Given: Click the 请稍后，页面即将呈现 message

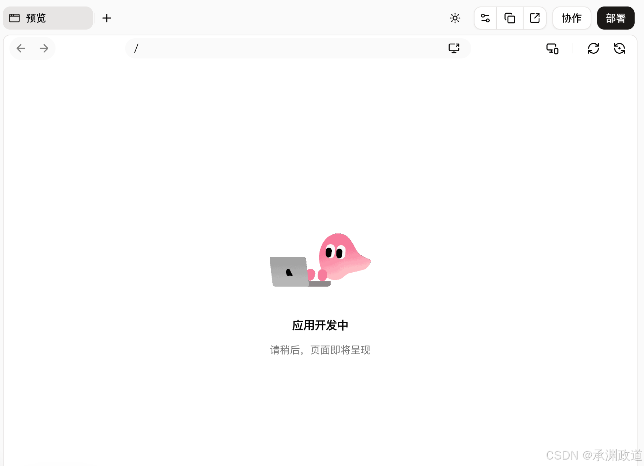Looking at the screenshot, I should pos(320,350).
